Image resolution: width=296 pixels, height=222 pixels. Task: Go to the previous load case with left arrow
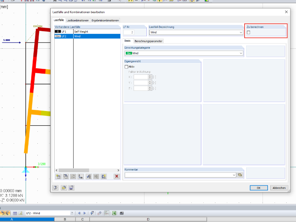pos(79,213)
